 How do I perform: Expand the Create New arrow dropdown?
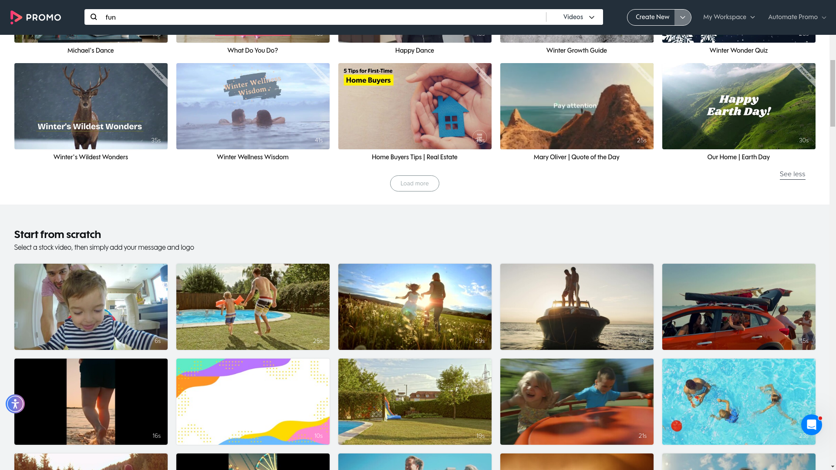(683, 17)
